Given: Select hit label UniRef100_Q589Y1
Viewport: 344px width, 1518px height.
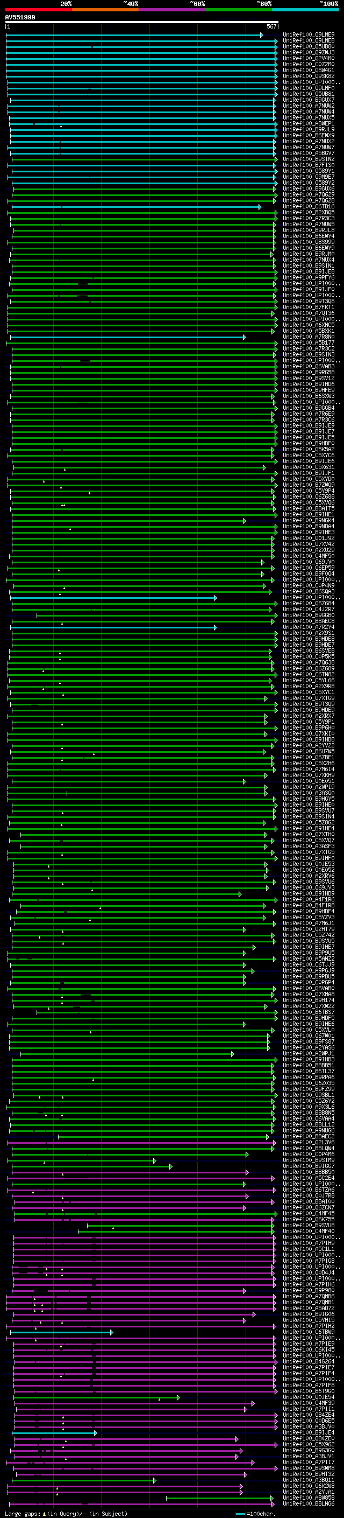Looking at the screenshot, I should pos(309,171).
